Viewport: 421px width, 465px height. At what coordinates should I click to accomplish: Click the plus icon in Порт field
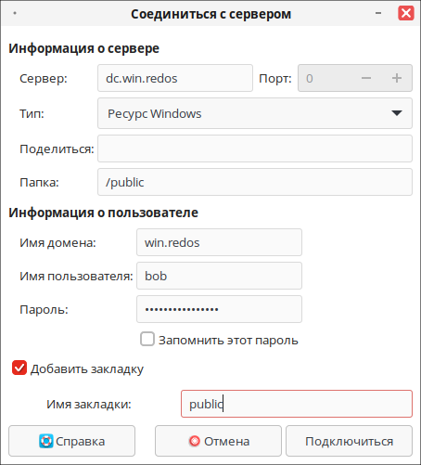[397, 78]
